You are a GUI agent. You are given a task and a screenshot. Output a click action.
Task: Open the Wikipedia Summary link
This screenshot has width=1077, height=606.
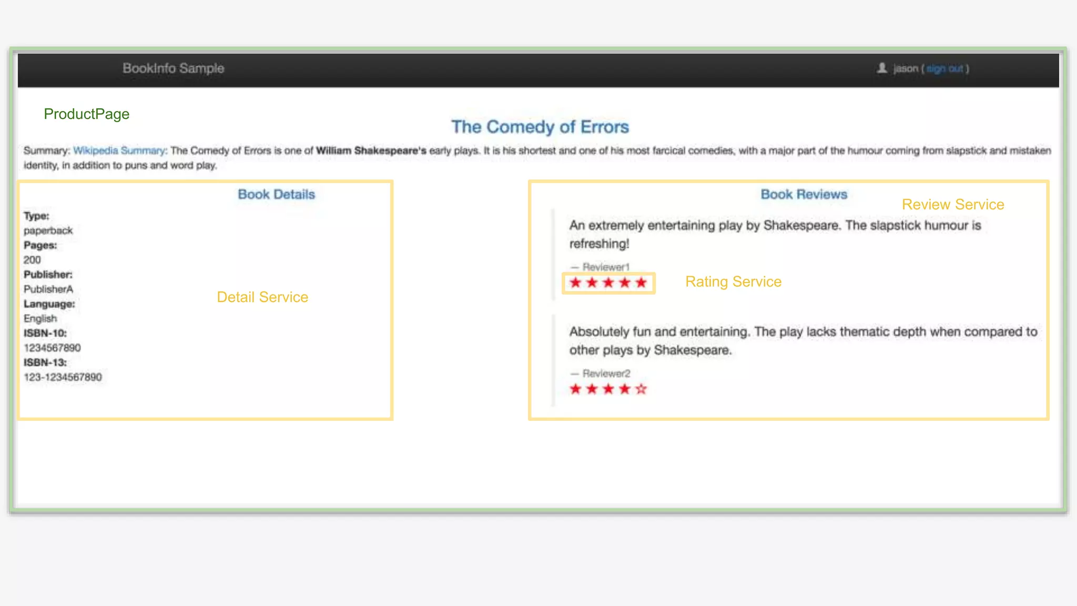tap(119, 150)
